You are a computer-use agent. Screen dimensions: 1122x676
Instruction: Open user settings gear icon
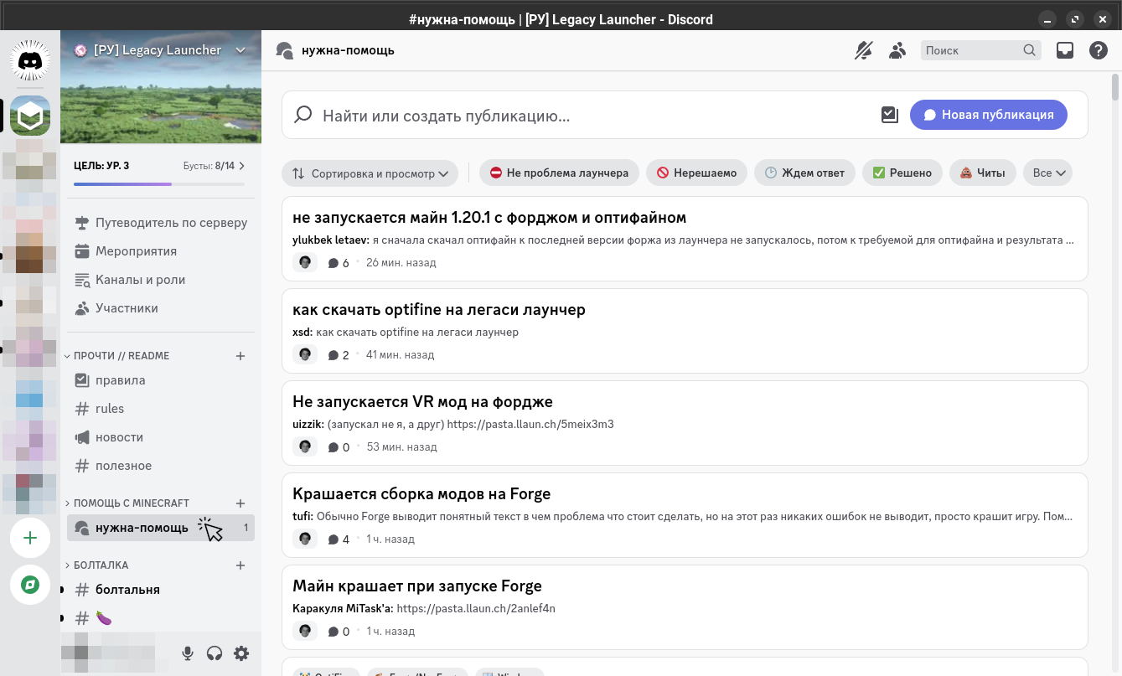click(x=241, y=653)
